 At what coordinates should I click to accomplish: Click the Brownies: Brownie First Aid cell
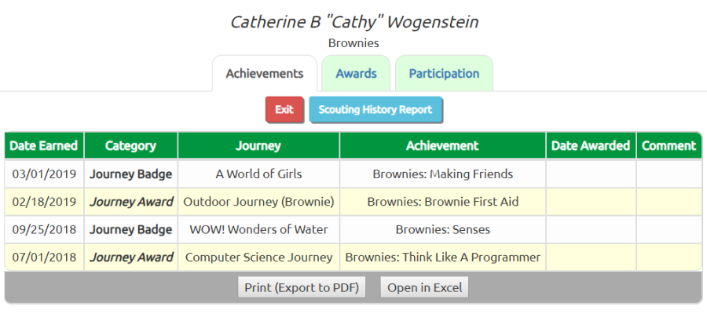[442, 202]
